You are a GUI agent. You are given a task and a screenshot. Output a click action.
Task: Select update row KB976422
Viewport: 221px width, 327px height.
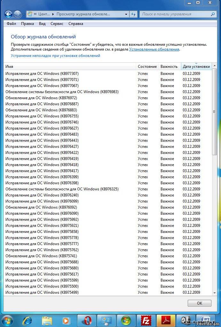(x=107, y=152)
